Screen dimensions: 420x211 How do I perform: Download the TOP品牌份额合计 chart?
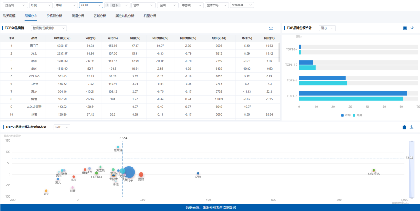point(412,28)
